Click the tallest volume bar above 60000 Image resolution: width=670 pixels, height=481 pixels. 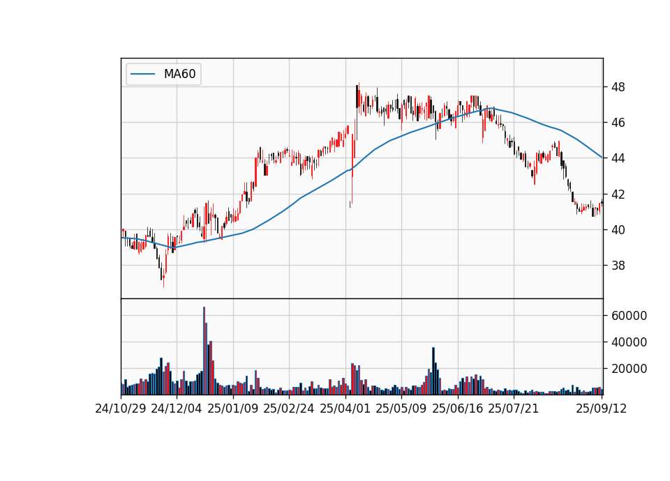[204, 351]
